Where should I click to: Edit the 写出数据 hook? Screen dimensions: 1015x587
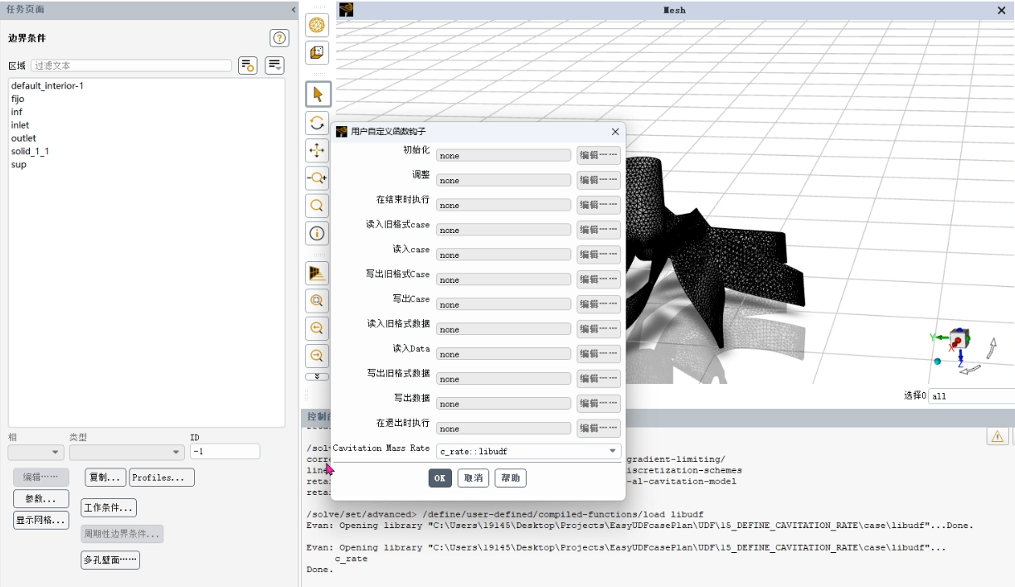(x=599, y=404)
